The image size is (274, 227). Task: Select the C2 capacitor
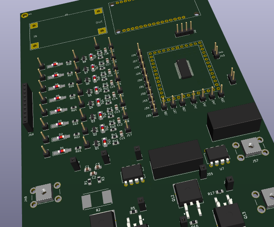[93, 174]
